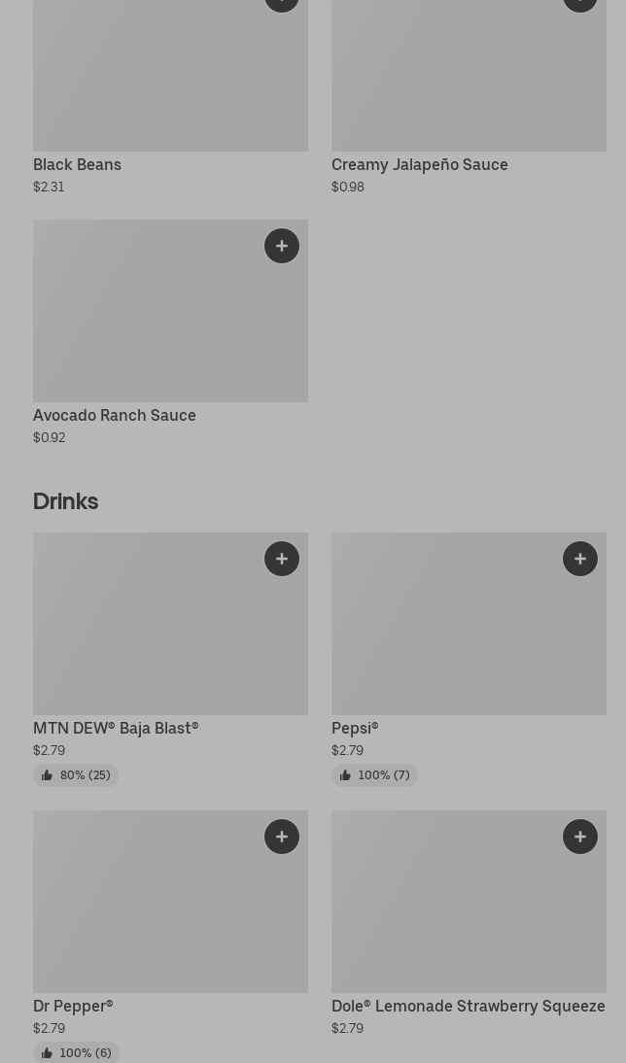Add MTN DEW Baja Blast to order
Image resolution: width=626 pixels, height=1063 pixels.
coord(282,559)
